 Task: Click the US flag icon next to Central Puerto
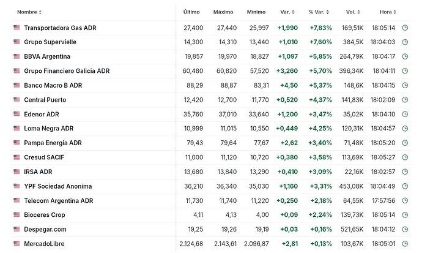click(17, 99)
